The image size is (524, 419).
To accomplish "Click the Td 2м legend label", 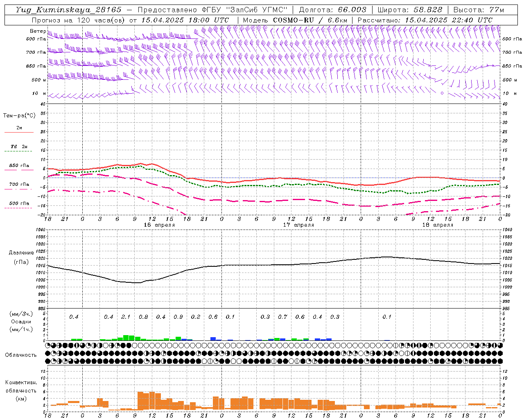I will pos(19,146).
